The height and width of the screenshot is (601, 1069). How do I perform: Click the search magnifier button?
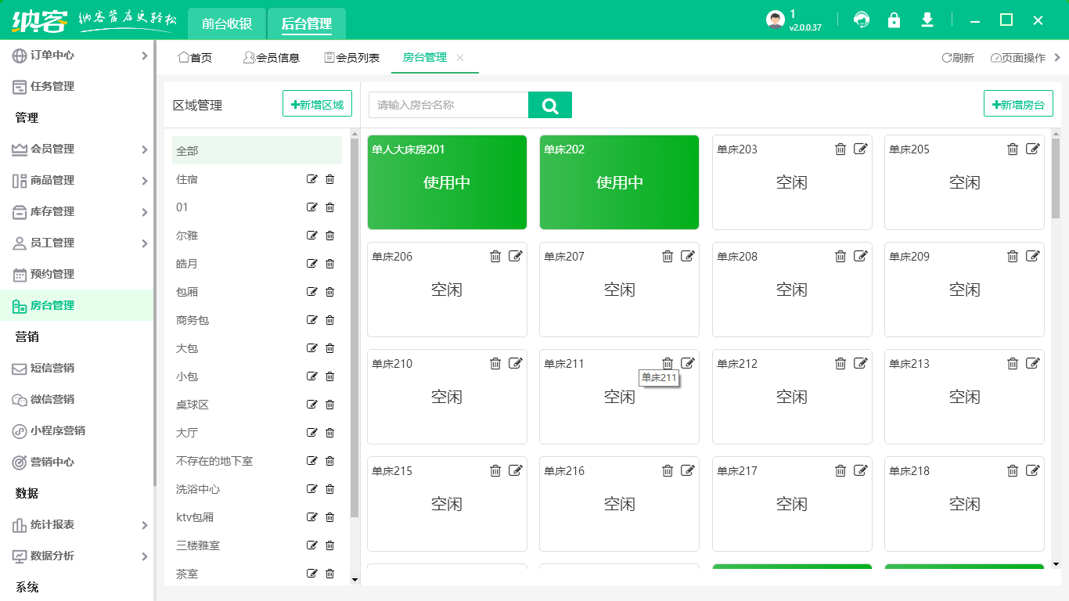click(549, 105)
